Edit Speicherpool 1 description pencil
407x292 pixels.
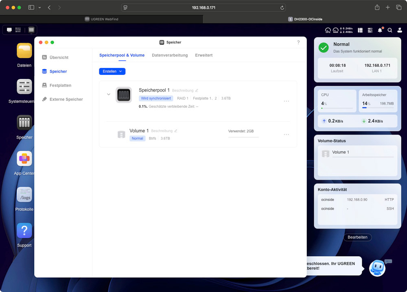coord(197,90)
